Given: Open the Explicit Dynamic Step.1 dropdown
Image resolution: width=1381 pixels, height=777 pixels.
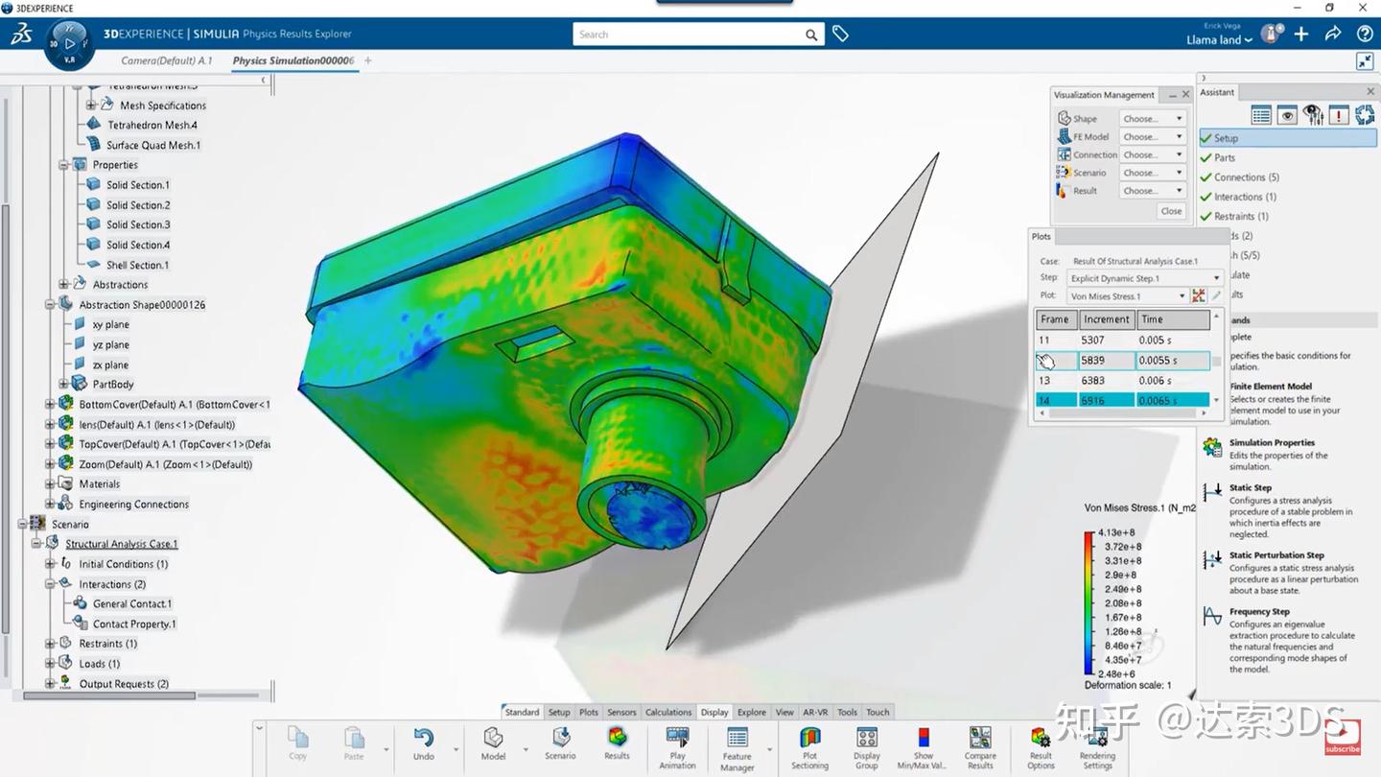Looking at the screenshot, I should (1216, 277).
